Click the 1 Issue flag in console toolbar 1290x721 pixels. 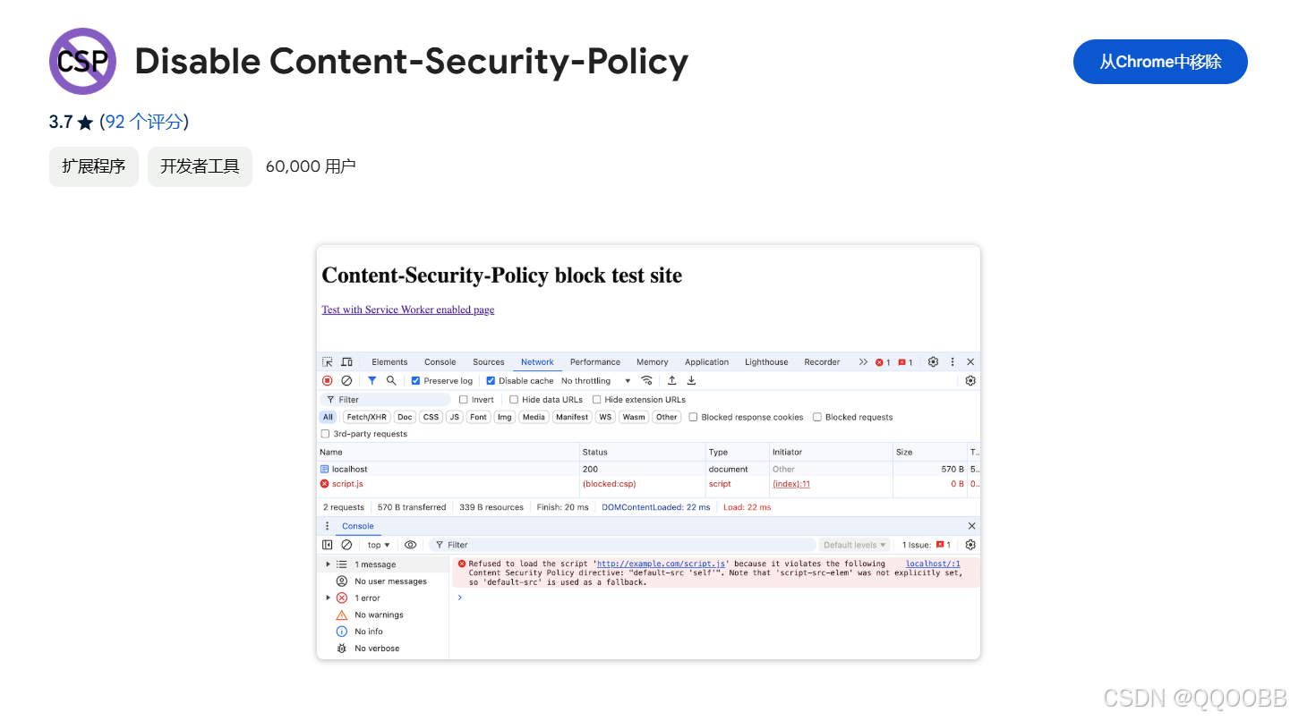(927, 545)
